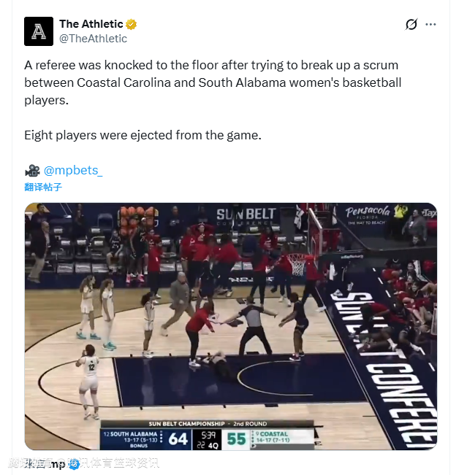Open the three-dot more options menu
Viewport: 467px width, 475px height.
click(430, 24)
